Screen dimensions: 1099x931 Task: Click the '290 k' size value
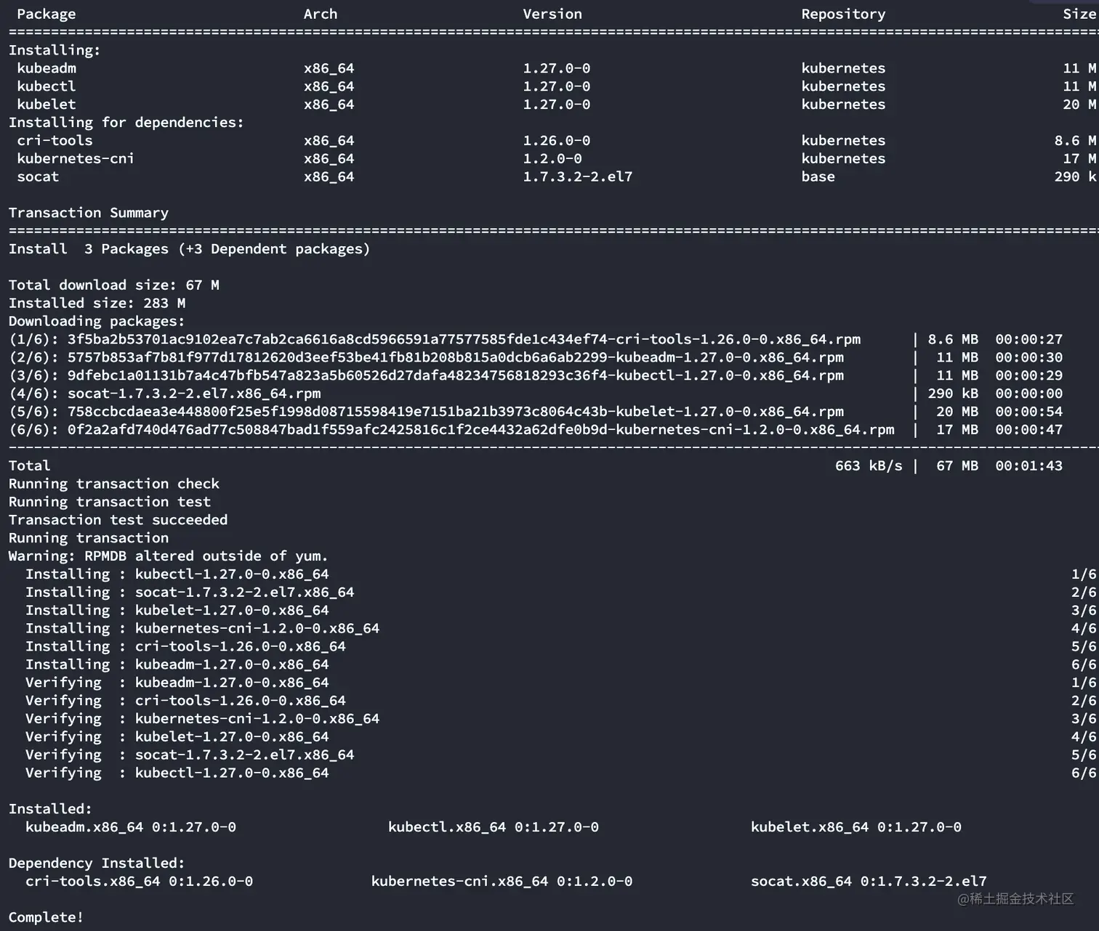pyautogui.click(x=1075, y=176)
